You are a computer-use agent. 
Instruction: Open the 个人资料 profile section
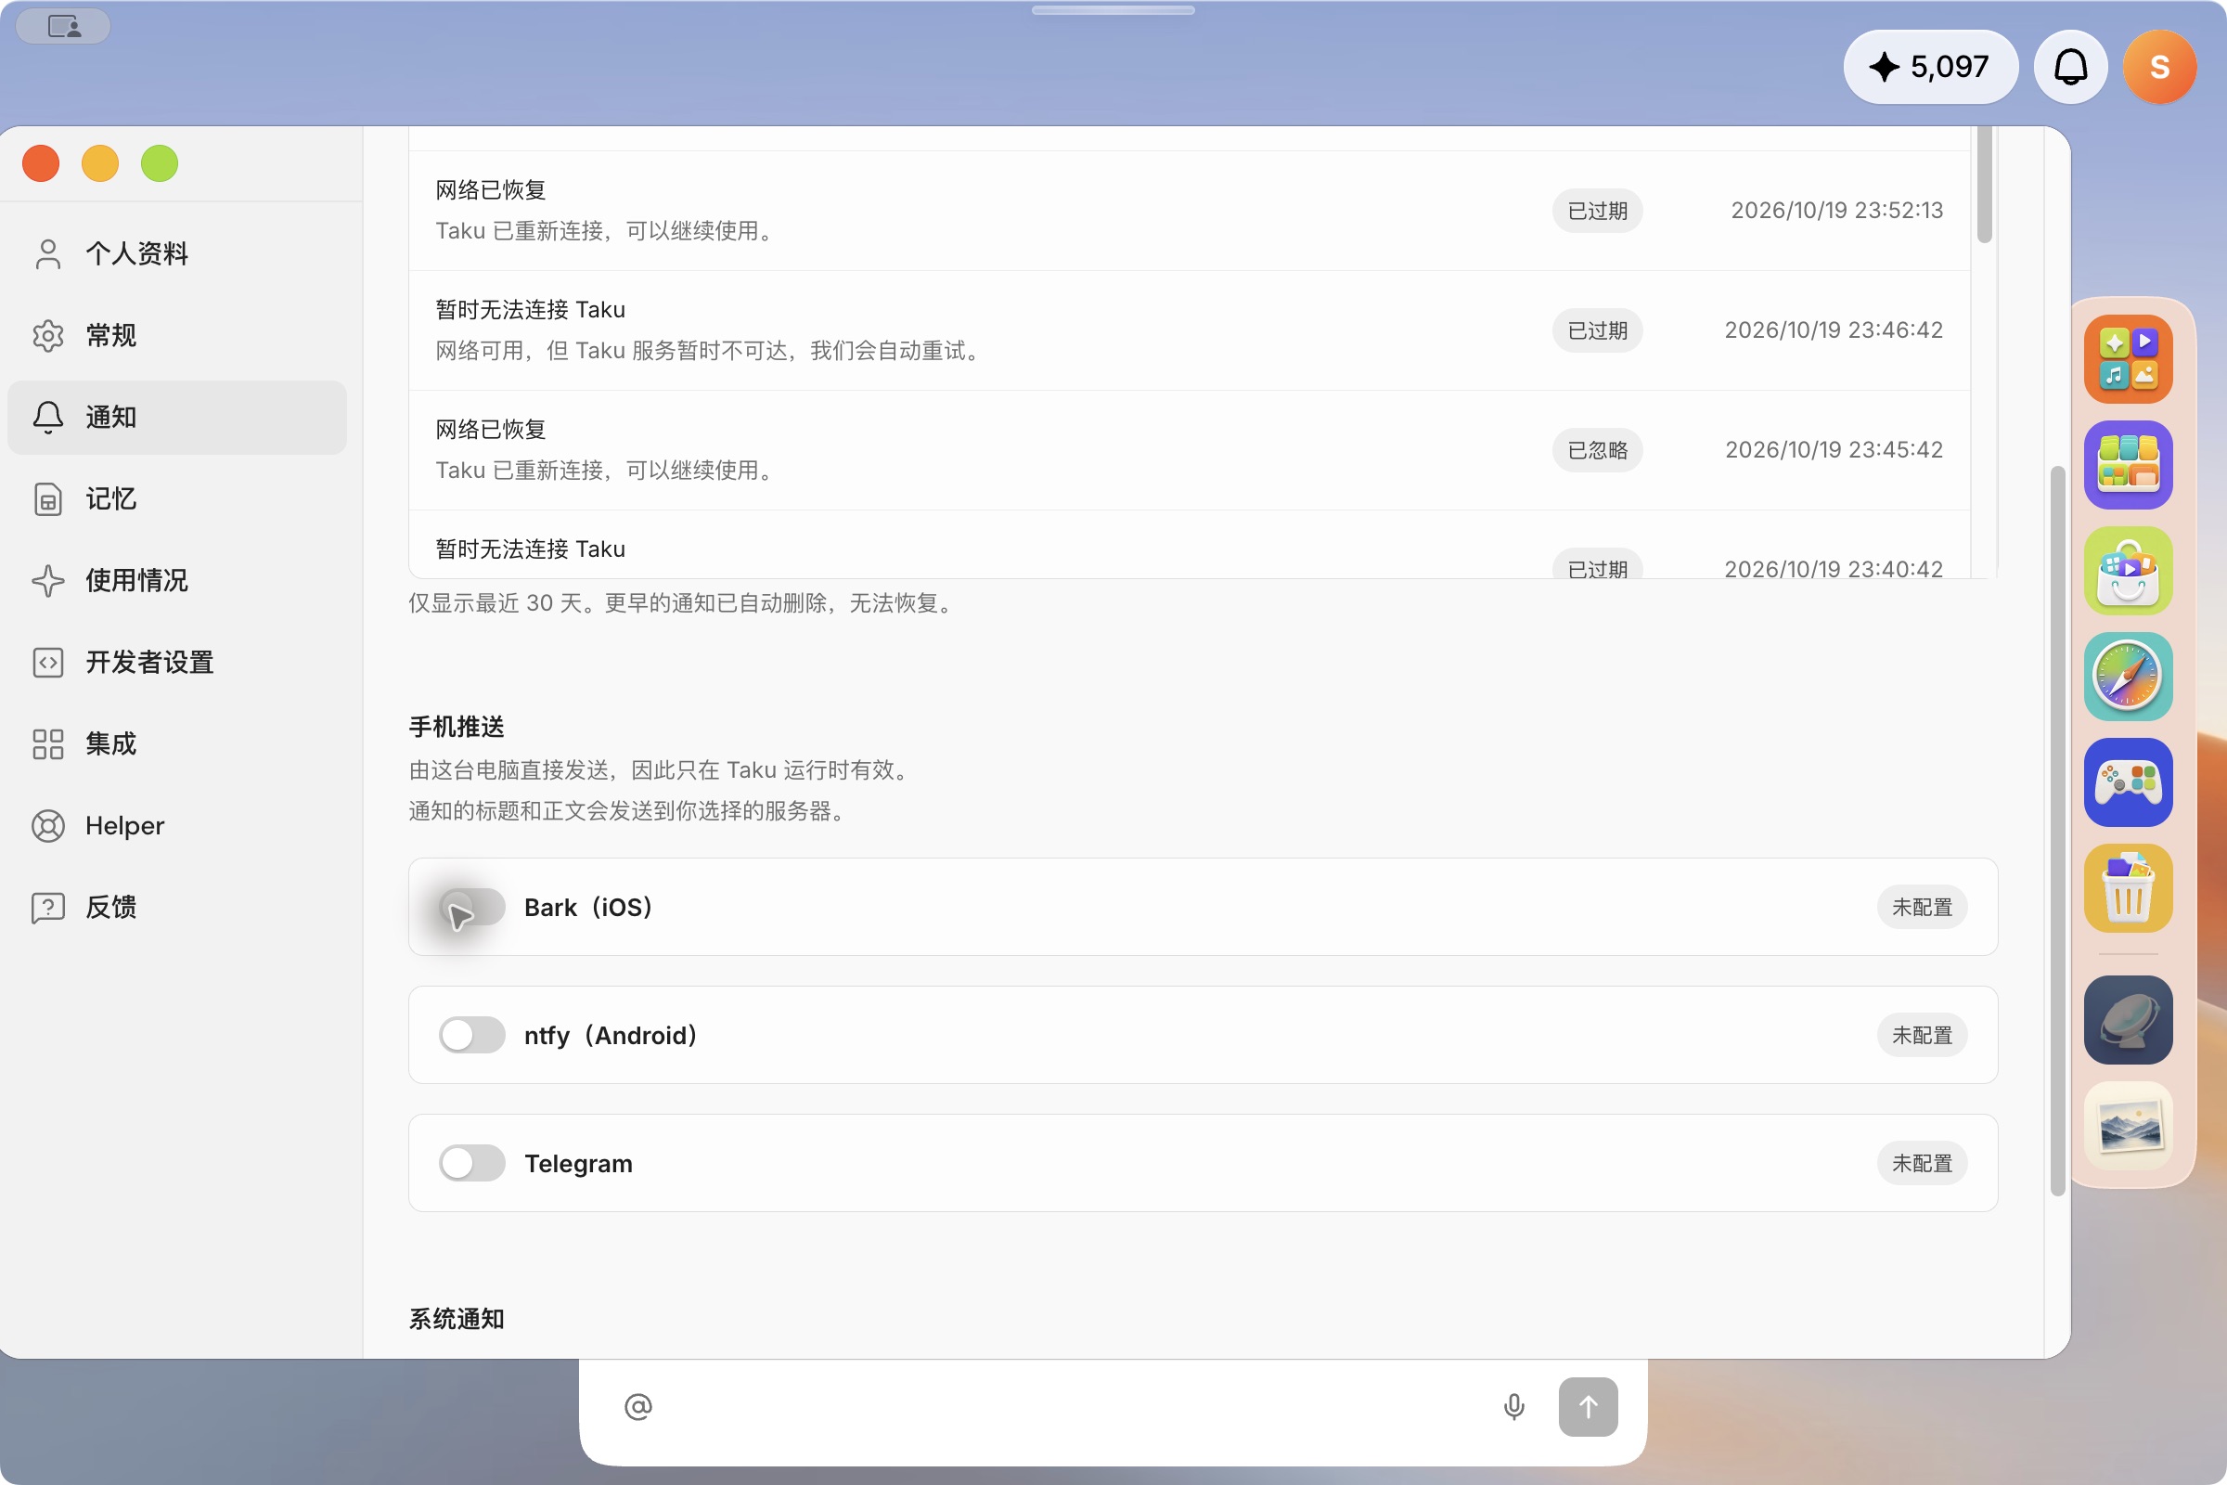click(x=177, y=253)
